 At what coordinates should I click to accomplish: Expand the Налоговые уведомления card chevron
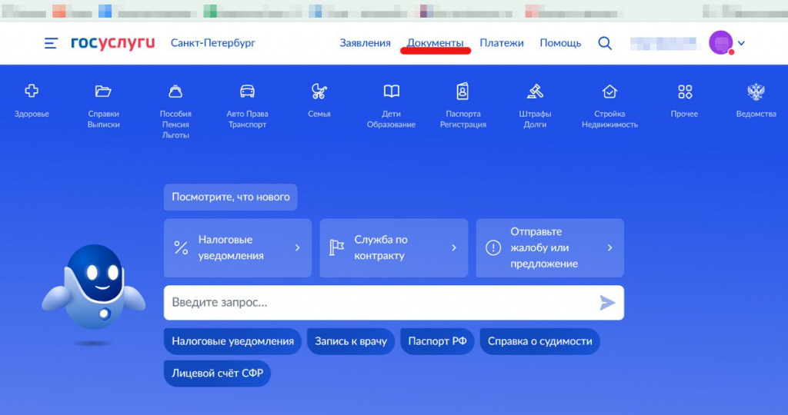[x=298, y=248]
